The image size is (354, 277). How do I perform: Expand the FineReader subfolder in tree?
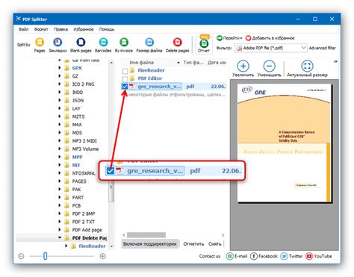coord(66,246)
